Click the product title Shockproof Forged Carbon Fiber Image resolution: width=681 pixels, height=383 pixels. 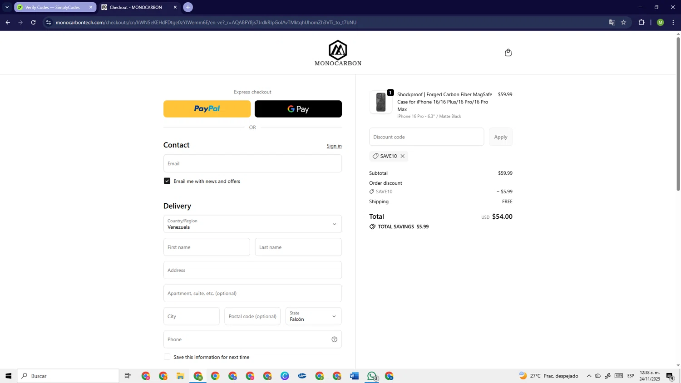(x=444, y=102)
